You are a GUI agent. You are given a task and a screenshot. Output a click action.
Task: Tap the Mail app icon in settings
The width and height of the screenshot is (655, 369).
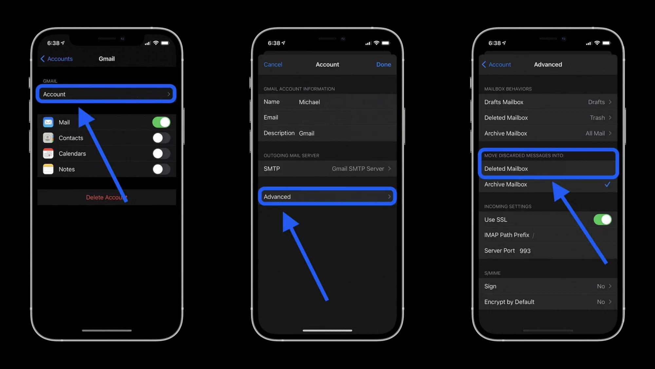point(48,122)
